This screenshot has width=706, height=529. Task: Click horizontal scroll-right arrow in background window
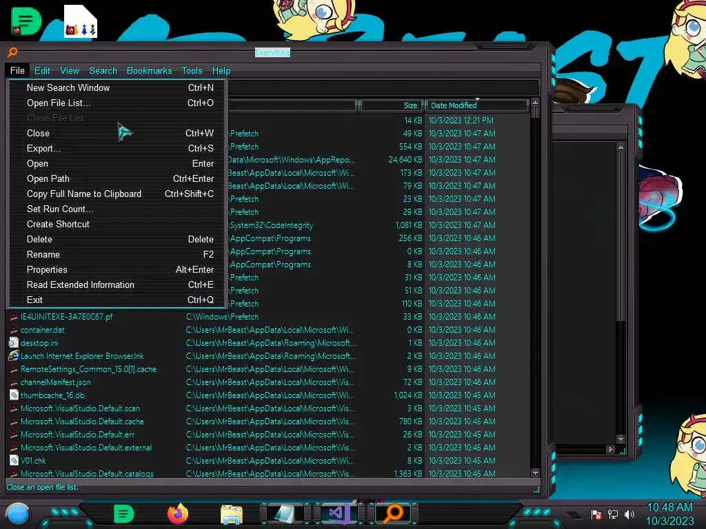click(x=610, y=449)
